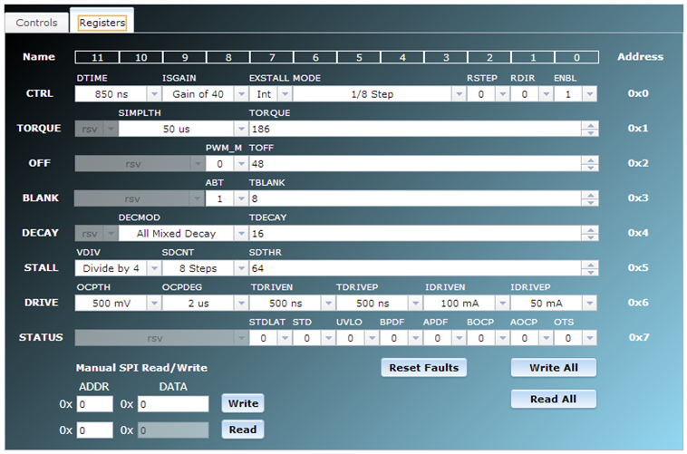Open the ISGAIN dropdown showing Gain of 40

[205, 93]
